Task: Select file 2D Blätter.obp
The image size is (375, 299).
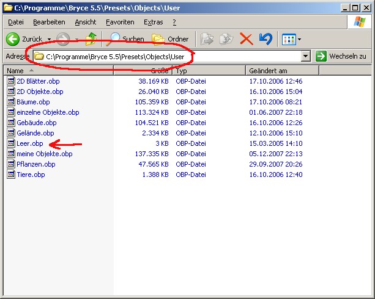Action: coord(38,81)
